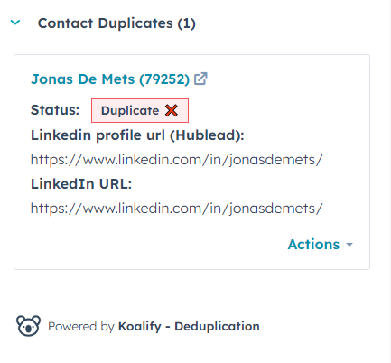Click the LinkedIn URL: field label
The width and height of the screenshot is (391, 363).
tap(81, 183)
